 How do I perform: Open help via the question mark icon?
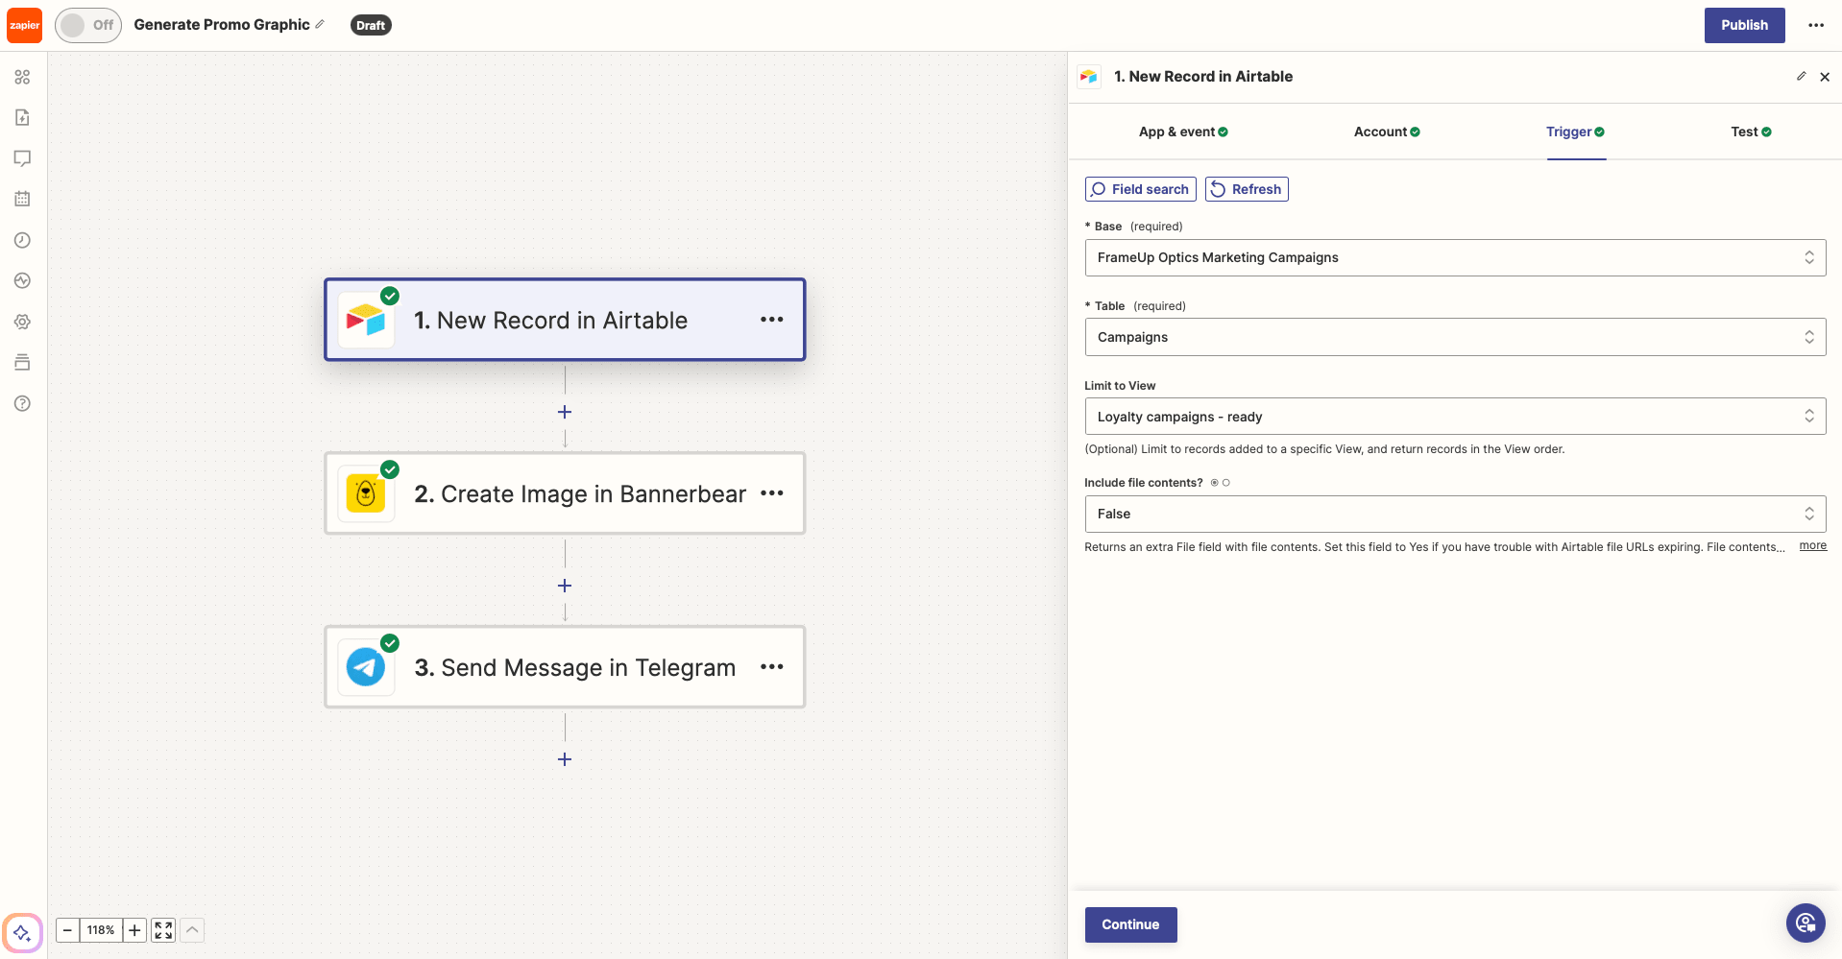(x=22, y=403)
